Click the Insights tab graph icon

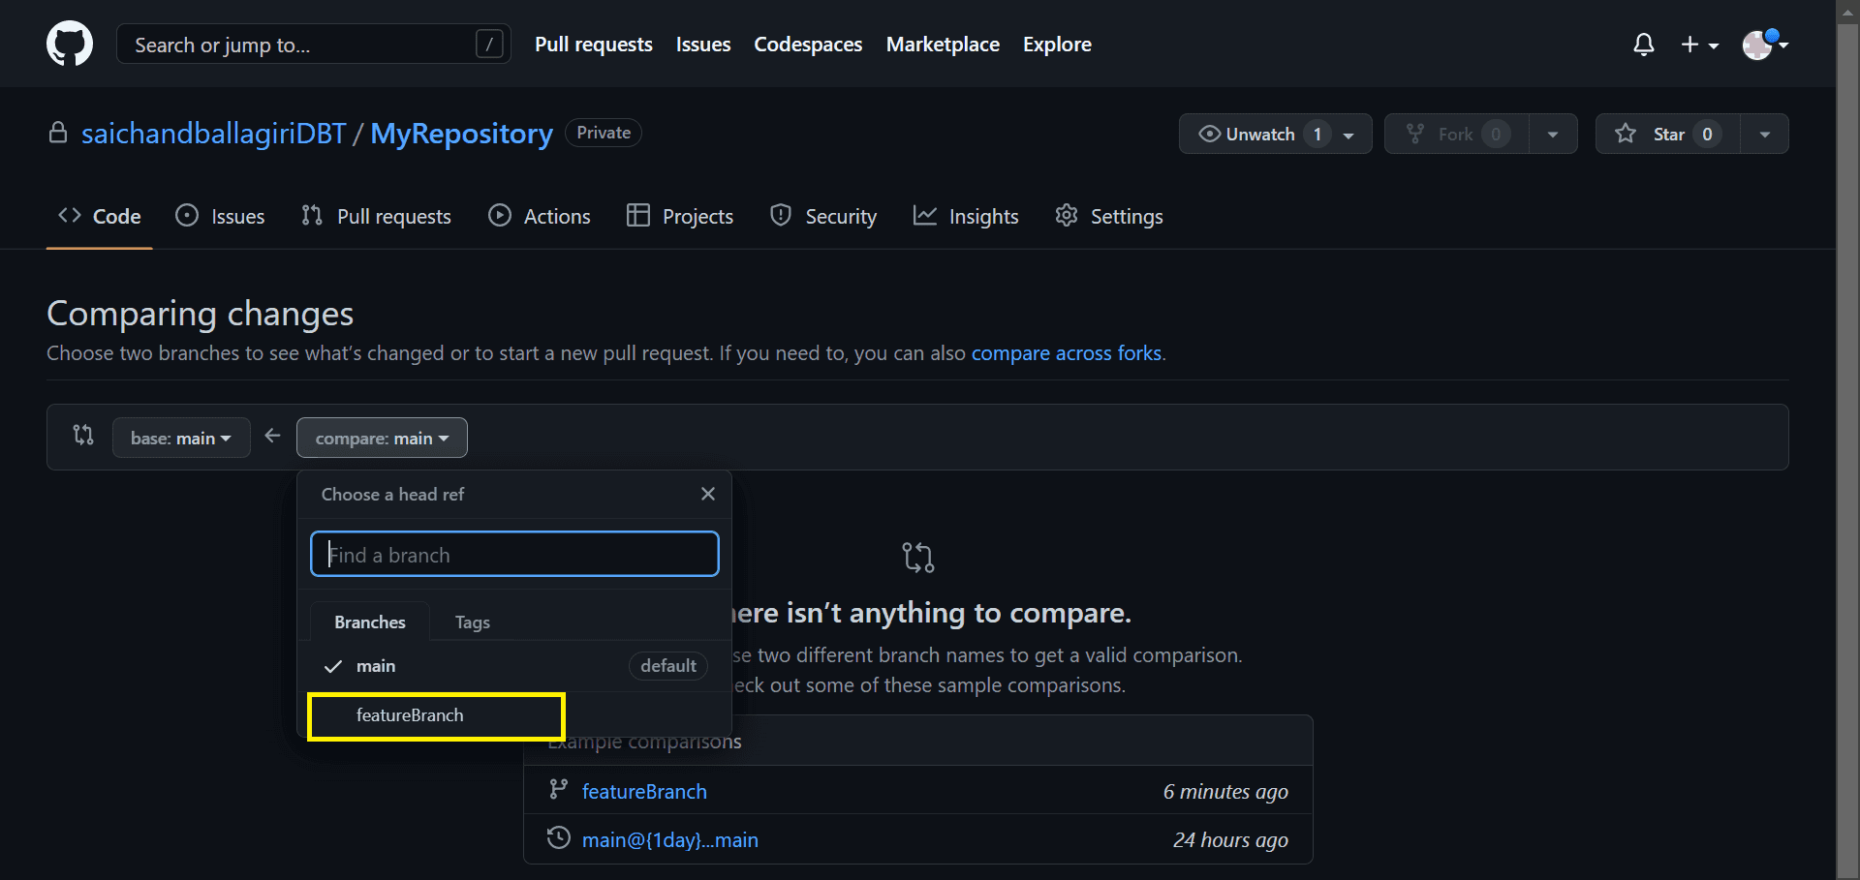(x=925, y=215)
